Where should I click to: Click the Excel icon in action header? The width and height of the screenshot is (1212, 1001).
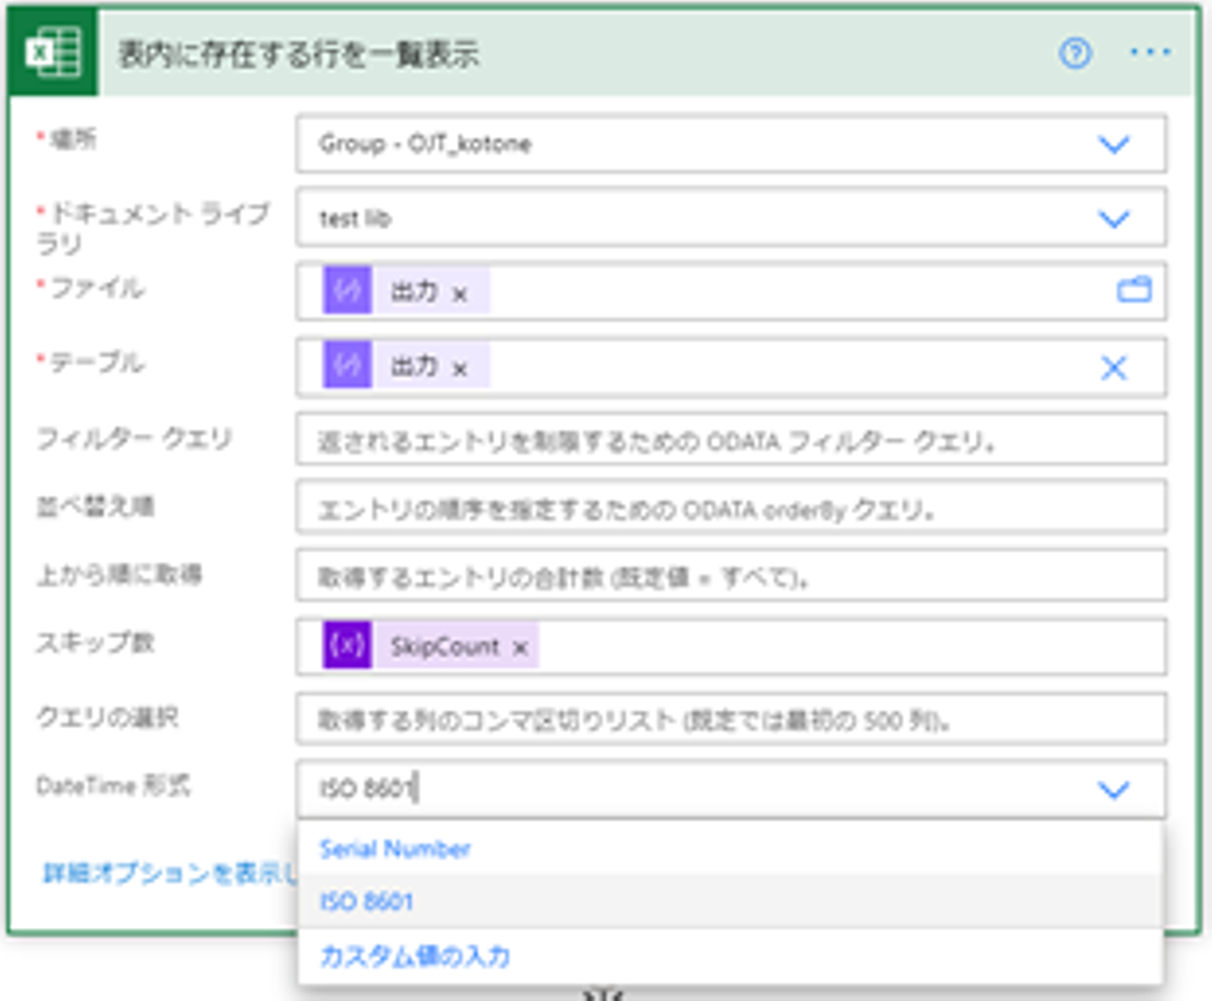coord(53,53)
